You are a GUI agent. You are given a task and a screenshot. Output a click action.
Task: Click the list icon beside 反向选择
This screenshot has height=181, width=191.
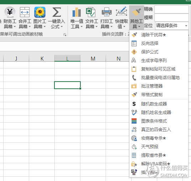(134, 43)
